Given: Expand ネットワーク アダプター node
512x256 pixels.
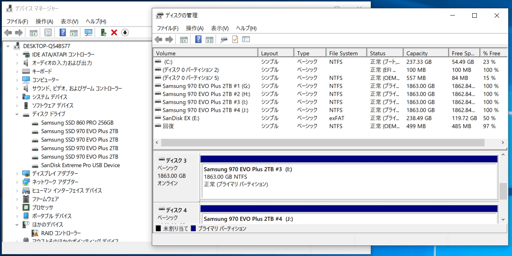Looking at the screenshot, I should (17, 182).
